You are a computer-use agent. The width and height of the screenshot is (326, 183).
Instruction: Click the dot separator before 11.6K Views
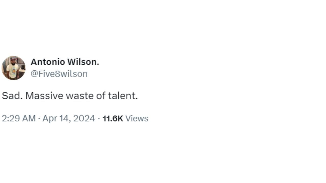point(99,118)
